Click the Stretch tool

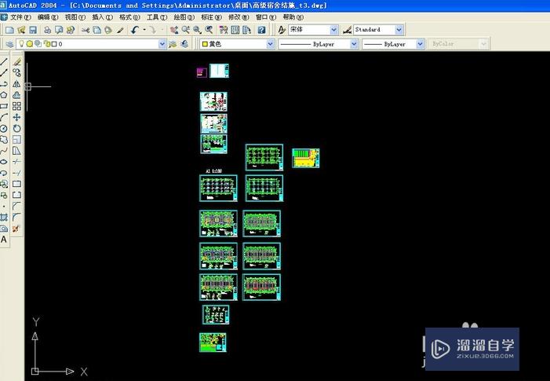(16, 151)
